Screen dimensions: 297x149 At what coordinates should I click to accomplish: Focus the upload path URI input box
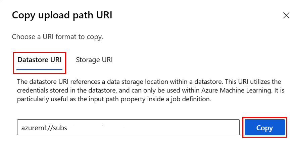pos(128,128)
